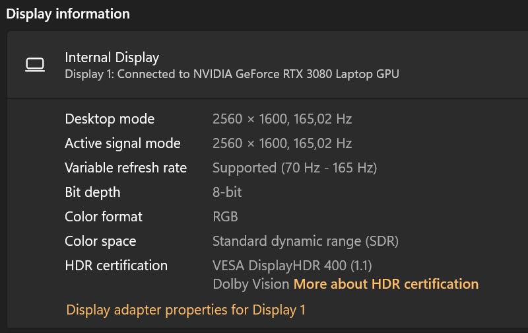Open Display adapter properties for Display 1

[x=186, y=309]
